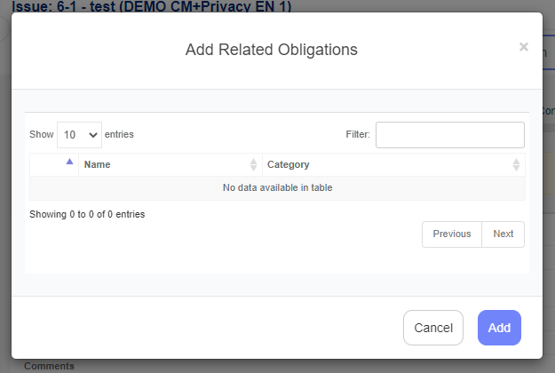Close the Add Related Obligations dialog

pyautogui.click(x=524, y=47)
